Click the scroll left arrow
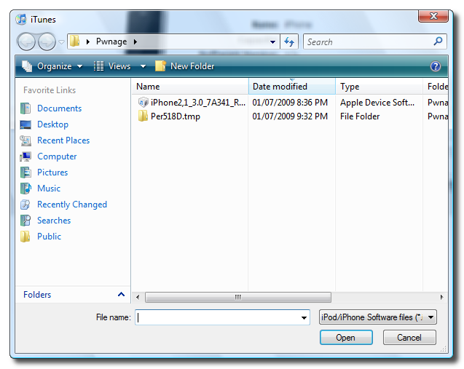Viewport: 464px width, 369px height. click(x=138, y=297)
